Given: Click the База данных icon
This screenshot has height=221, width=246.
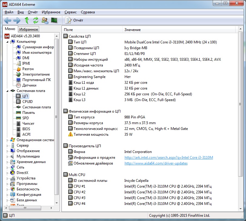Looking at the screenshot, I should coord(12,200).
